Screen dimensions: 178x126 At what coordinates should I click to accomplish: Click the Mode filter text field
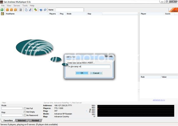point(12,108)
